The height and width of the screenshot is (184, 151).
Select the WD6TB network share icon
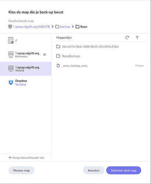click(11, 68)
